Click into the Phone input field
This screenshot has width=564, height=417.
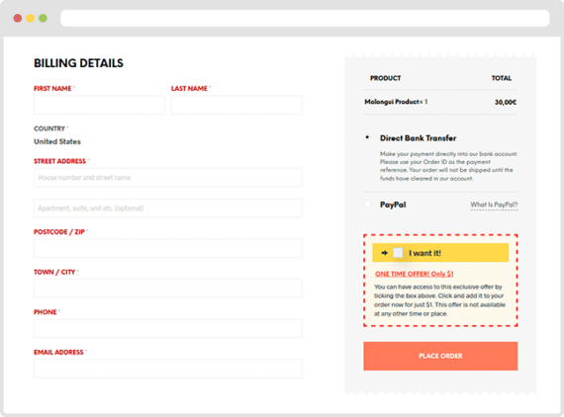(168, 329)
